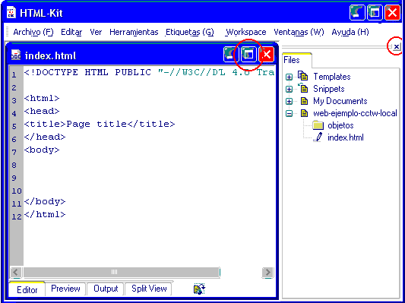Image resolution: width=405 pixels, height=303 pixels.
Task: Click the </body> closing tag line
Action: [45, 201]
